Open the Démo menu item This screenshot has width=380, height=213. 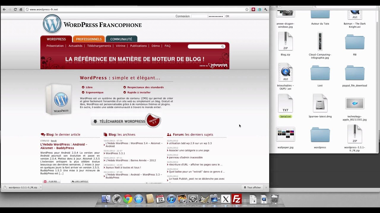click(156, 46)
